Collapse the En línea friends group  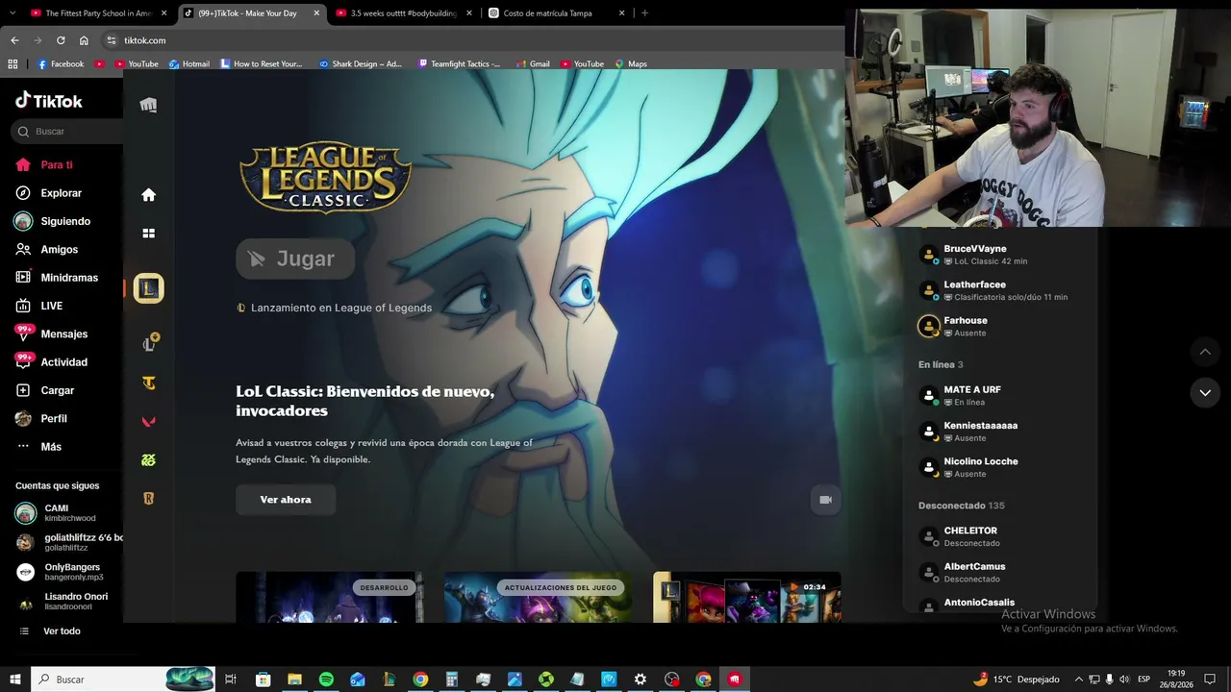[x=941, y=365]
